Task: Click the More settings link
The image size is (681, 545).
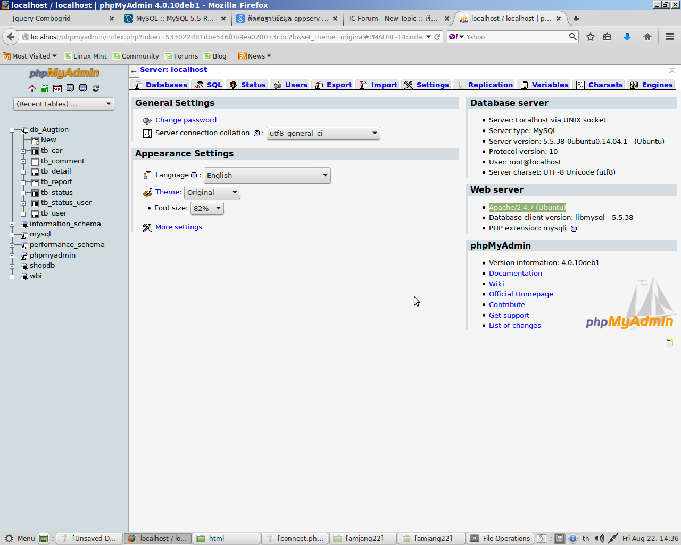Action: (179, 227)
